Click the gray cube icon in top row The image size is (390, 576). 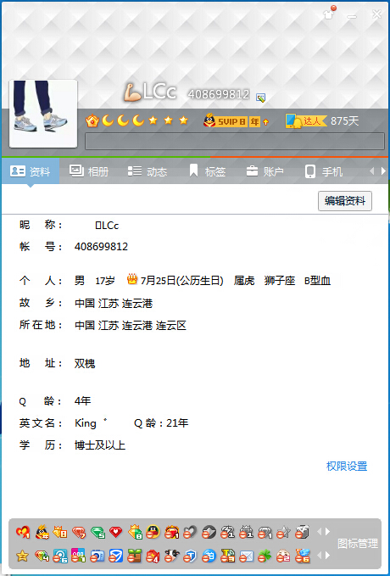point(302,532)
